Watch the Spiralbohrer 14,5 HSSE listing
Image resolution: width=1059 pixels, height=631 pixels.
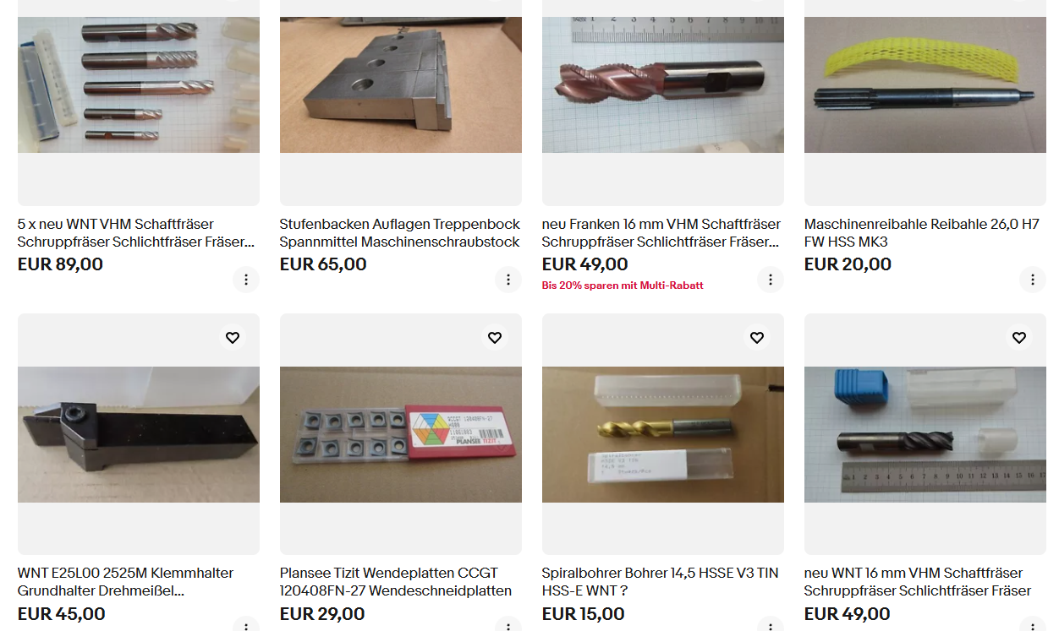757,338
